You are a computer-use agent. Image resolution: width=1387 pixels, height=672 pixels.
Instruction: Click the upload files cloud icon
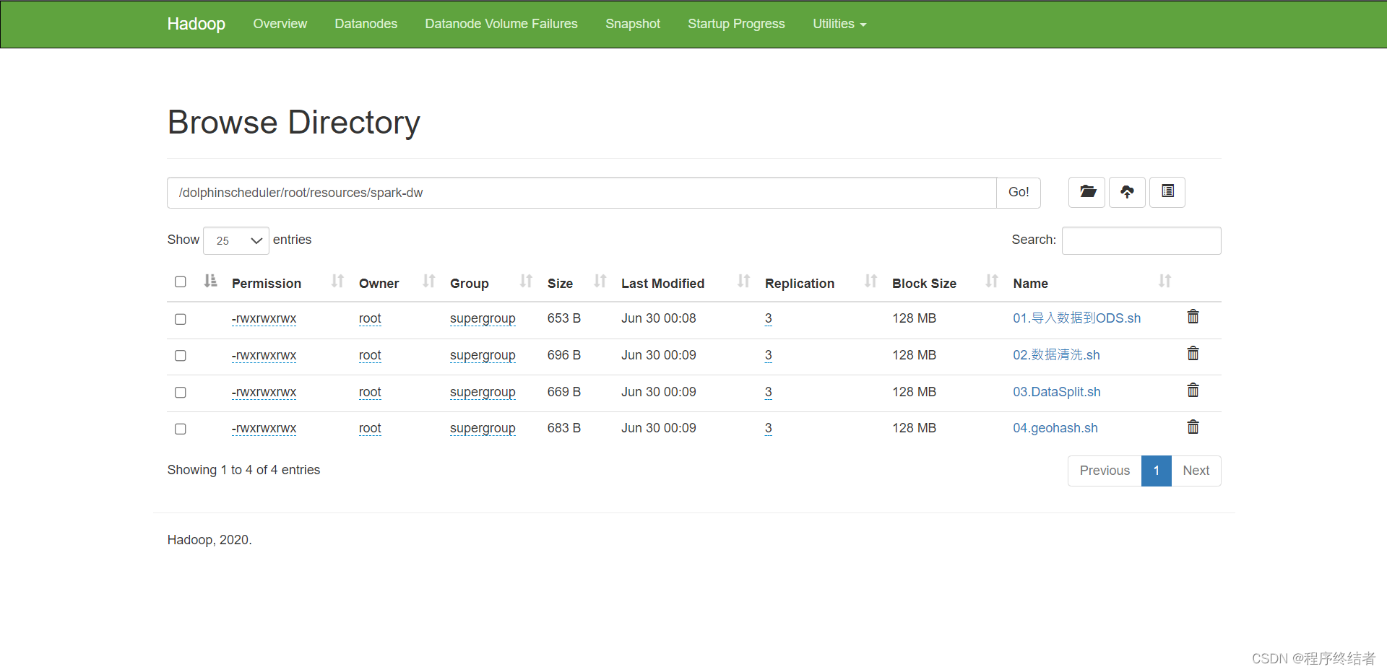pos(1127,192)
